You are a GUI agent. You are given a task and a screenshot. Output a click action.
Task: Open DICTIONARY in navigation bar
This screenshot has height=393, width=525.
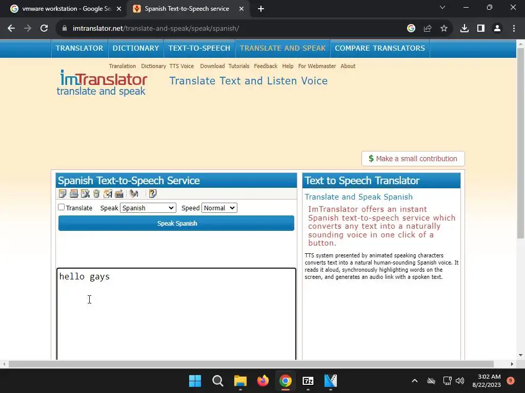(x=135, y=48)
